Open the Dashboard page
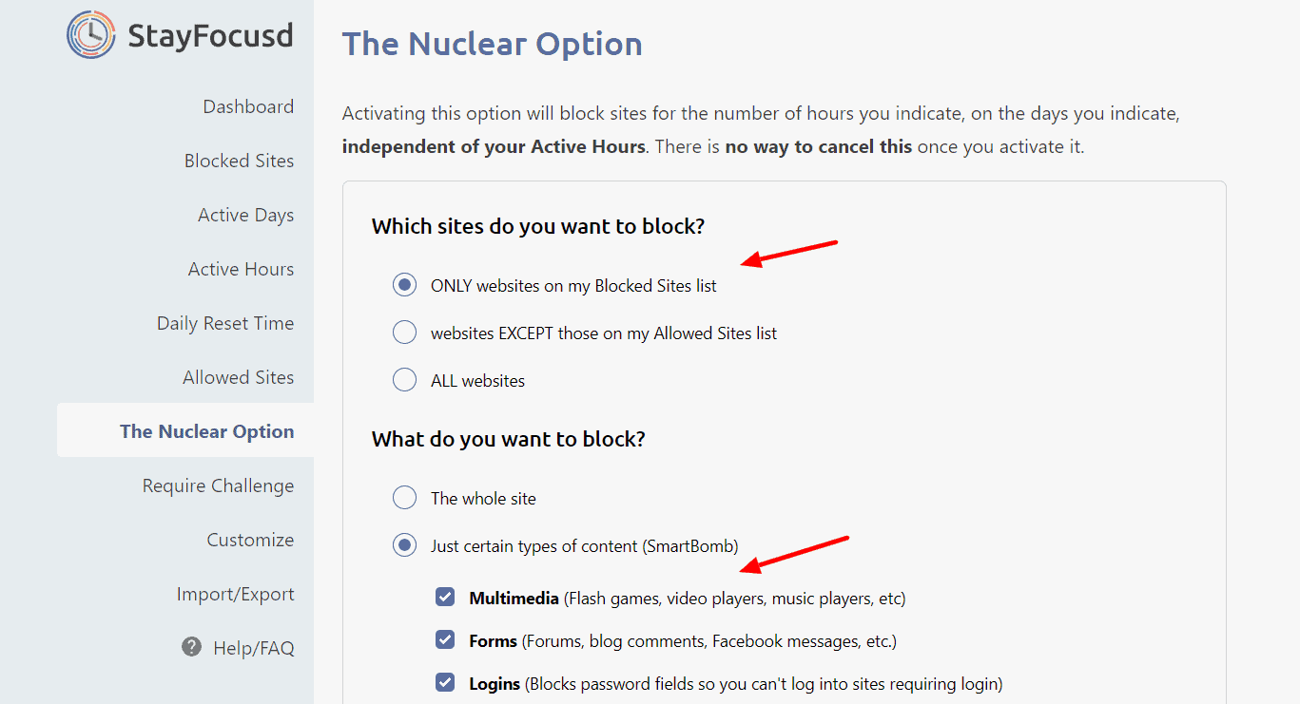 pos(248,106)
